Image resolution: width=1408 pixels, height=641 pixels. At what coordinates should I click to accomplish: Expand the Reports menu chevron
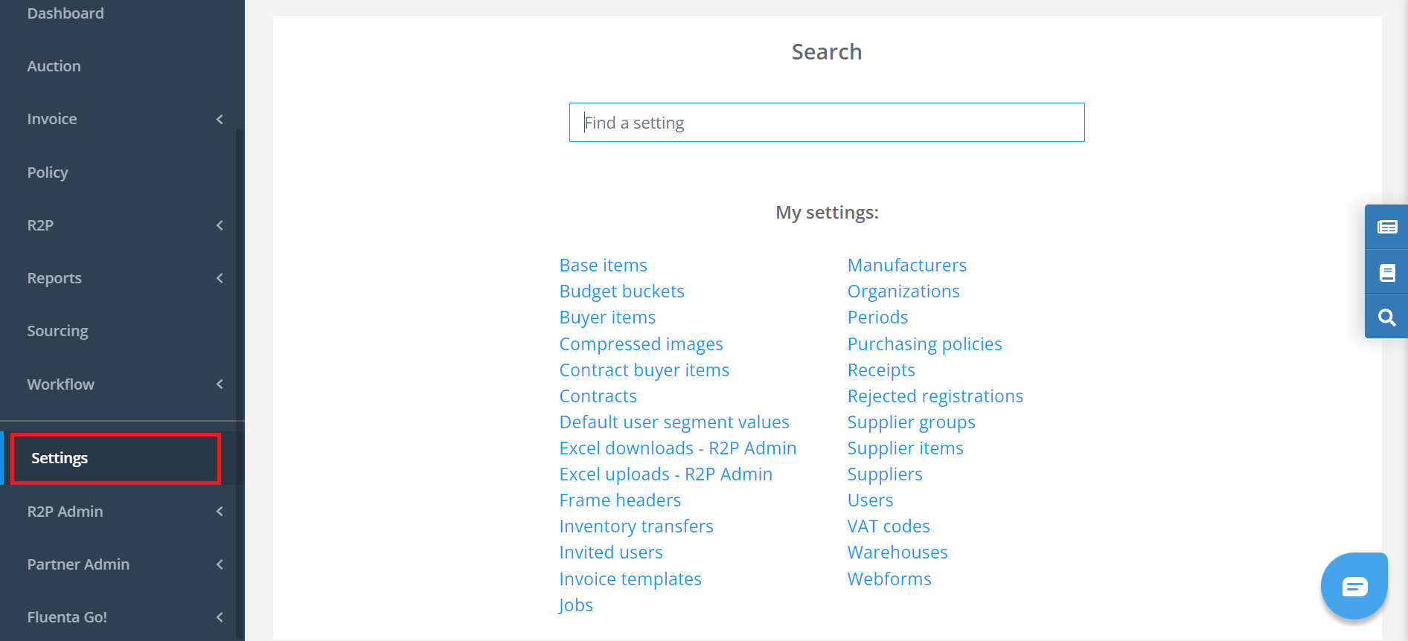coord(220,278)
